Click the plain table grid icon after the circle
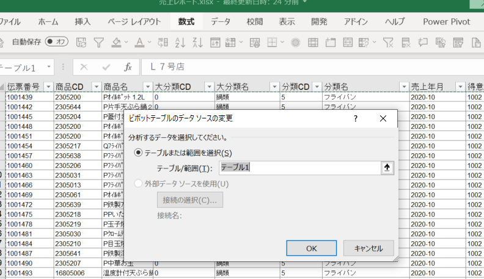This screenshot has height=279, width=484. coord(313,42)
